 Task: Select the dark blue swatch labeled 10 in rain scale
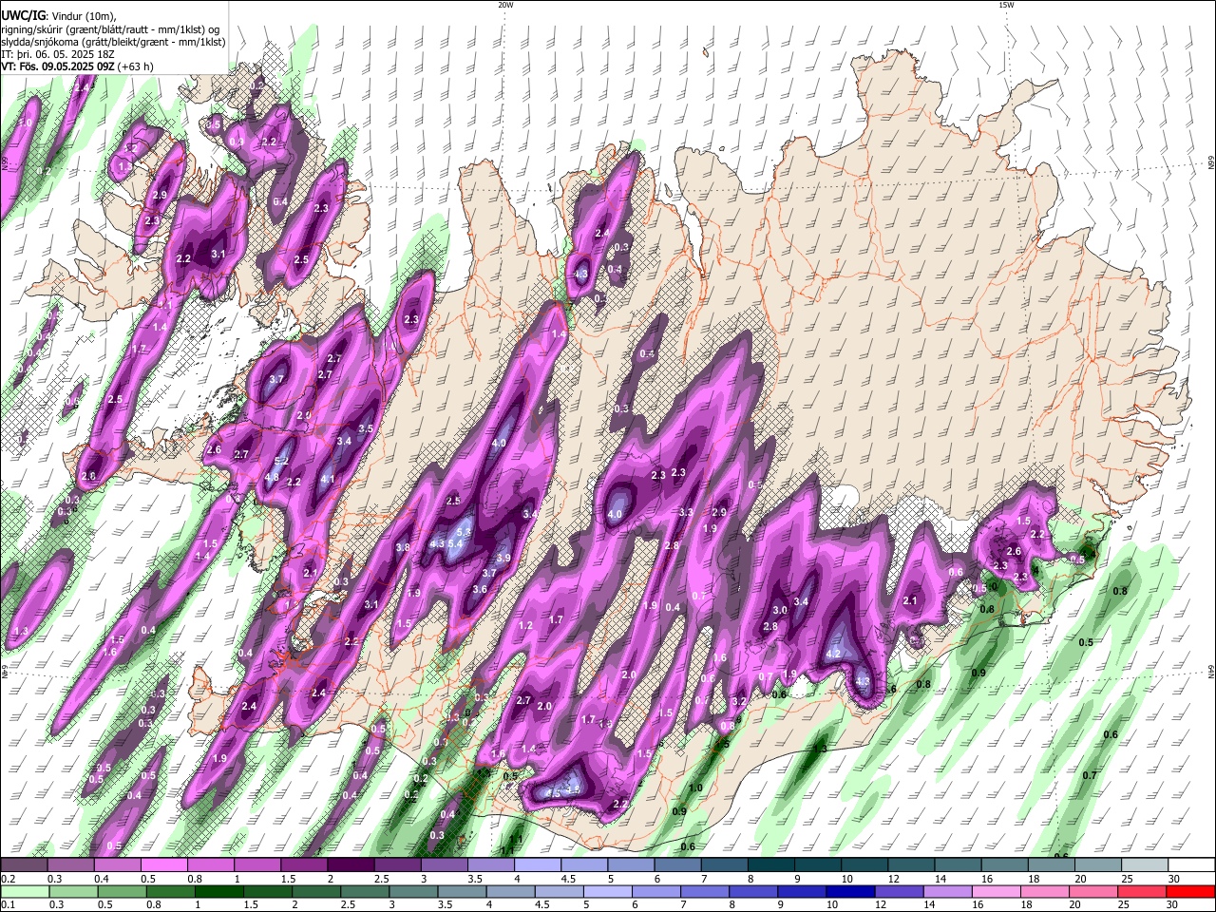click(848, 891)
